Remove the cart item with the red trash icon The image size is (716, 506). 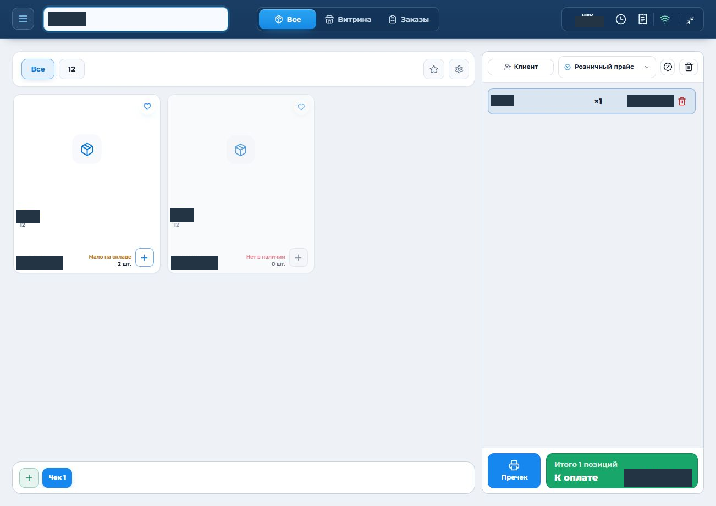click(x=682, y=101)
